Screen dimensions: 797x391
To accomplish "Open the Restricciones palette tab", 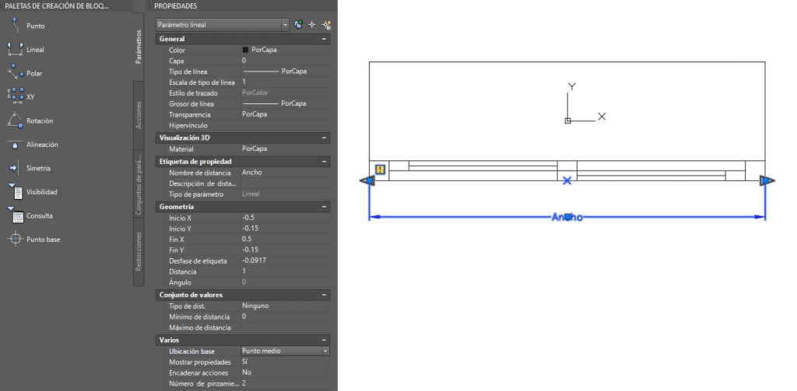I will pos(139,253).
